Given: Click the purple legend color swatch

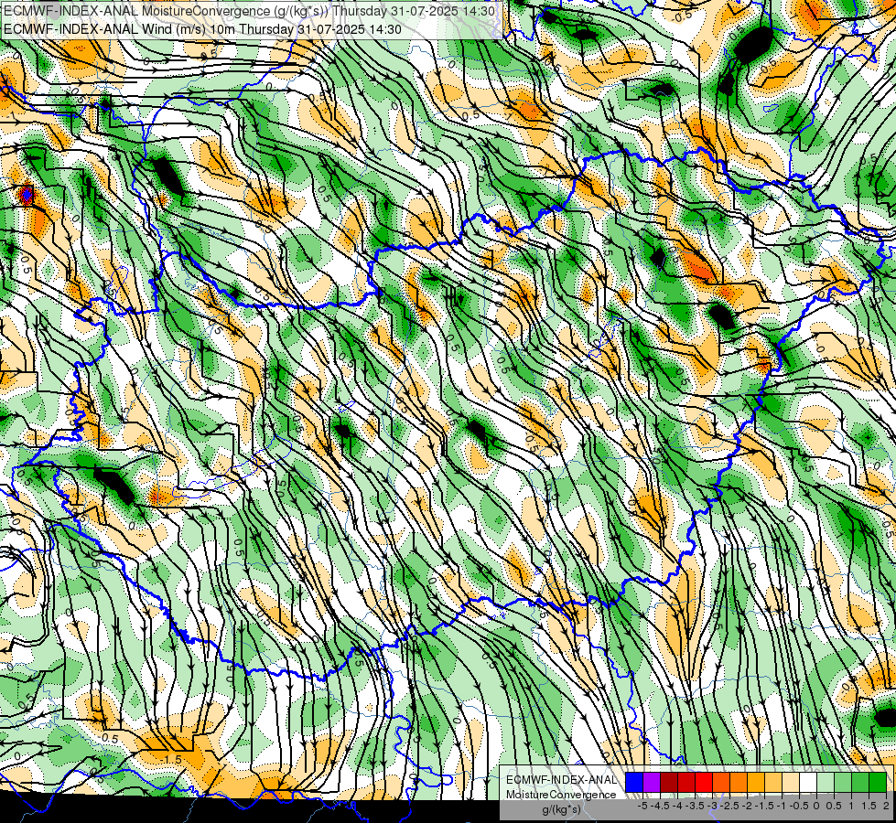Looking at the screenshot, I should pos(652,783).
